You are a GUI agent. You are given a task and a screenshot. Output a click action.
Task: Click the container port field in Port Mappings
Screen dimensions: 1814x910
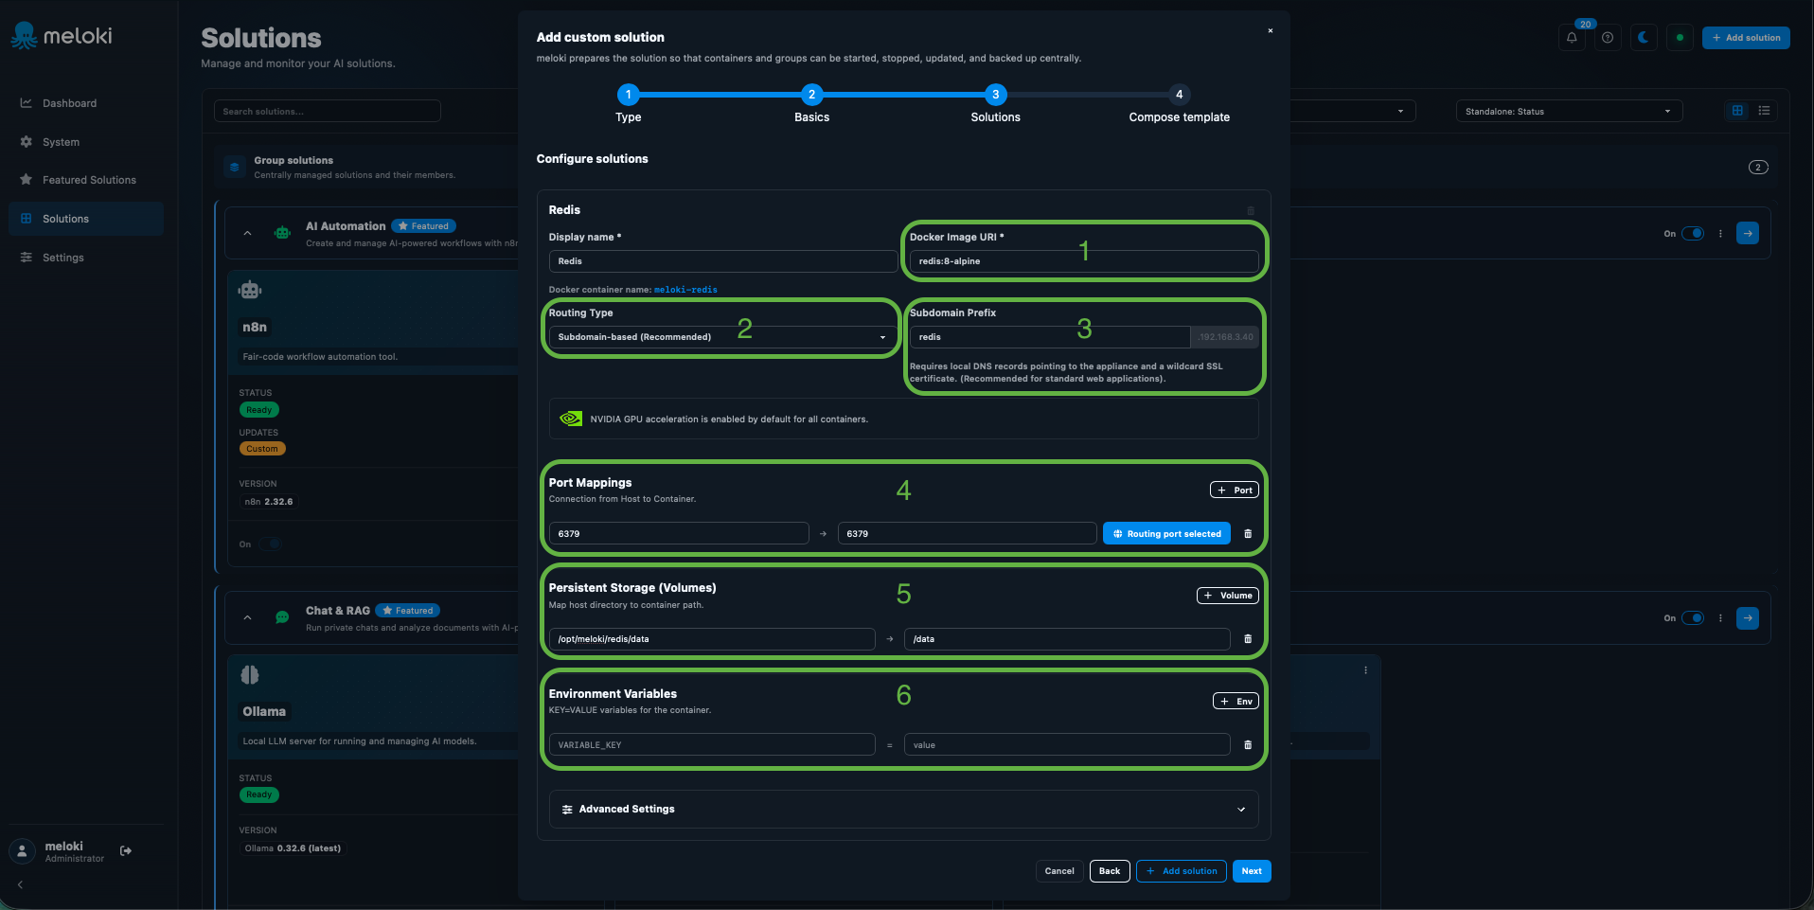pyautogui.click(x=967, y=534)
